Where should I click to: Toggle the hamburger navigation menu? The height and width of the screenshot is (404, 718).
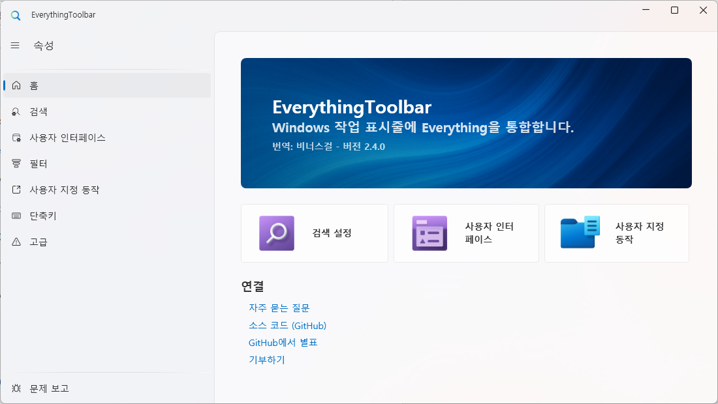click(15, 45)
